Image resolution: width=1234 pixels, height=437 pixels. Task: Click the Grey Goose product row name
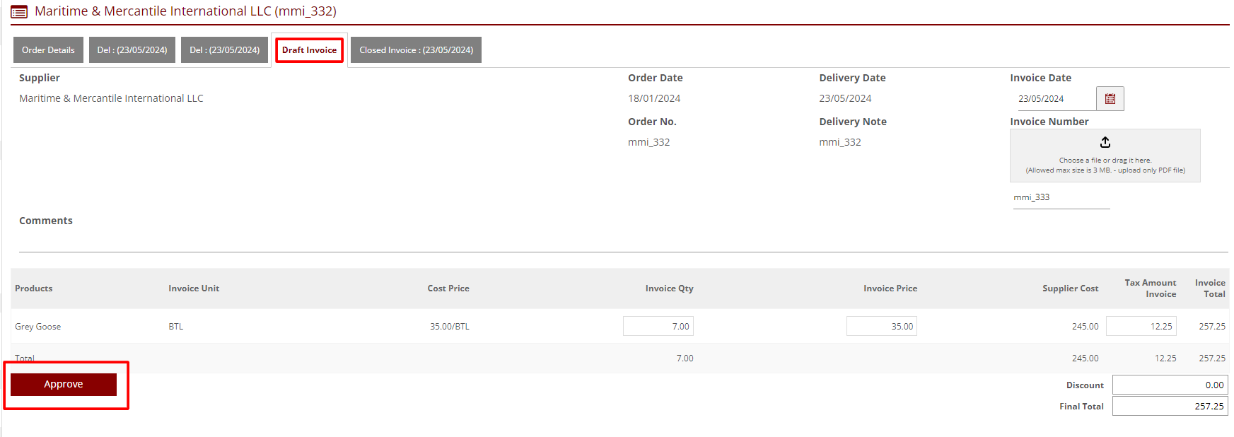coord(38,327)
